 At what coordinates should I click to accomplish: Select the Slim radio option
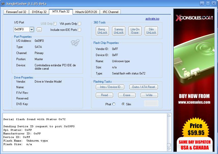pos(124,104)
